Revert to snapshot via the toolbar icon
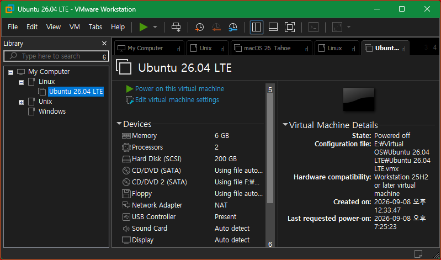Viewport: 441px width, 260px height. [216, 27]
